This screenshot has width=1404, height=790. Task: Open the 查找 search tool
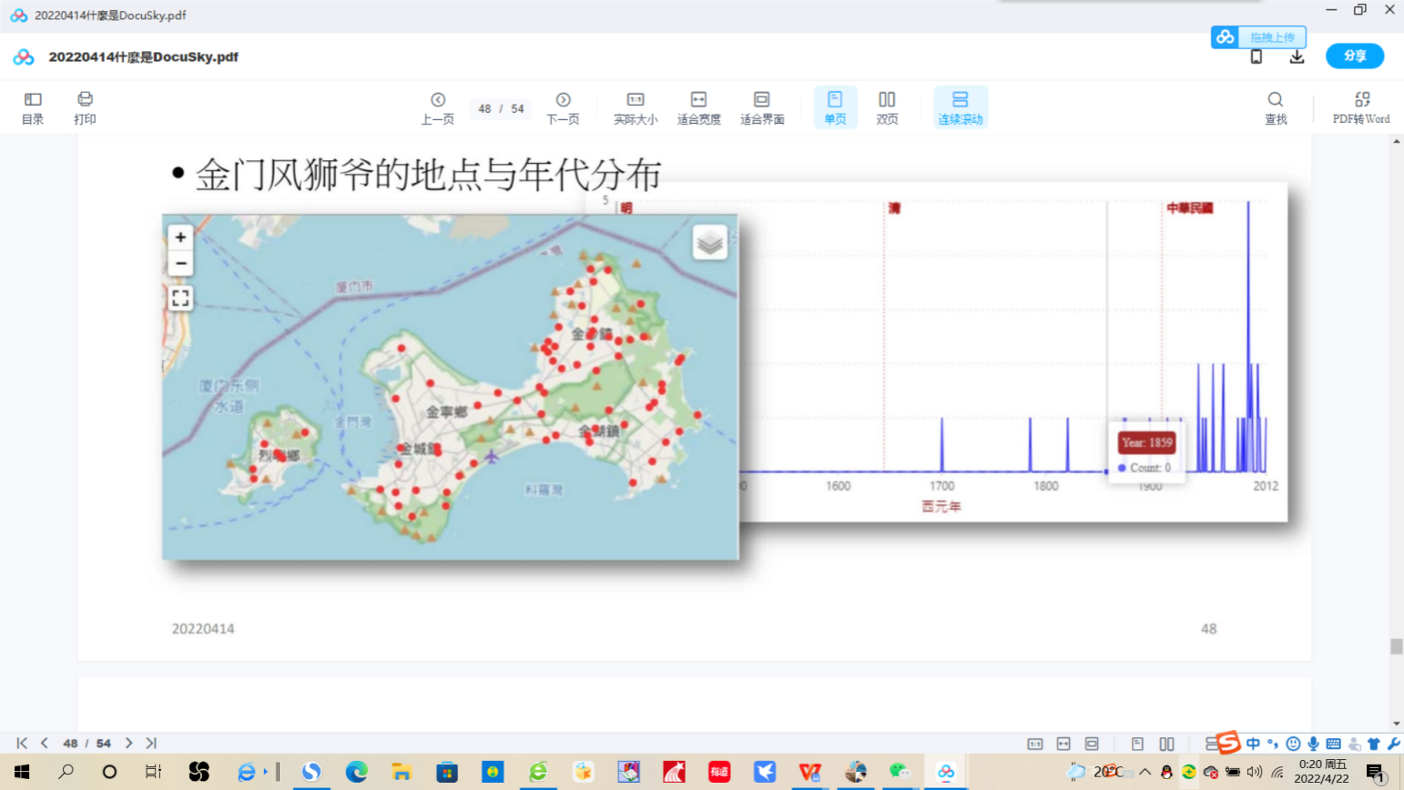click(1276, 107)
